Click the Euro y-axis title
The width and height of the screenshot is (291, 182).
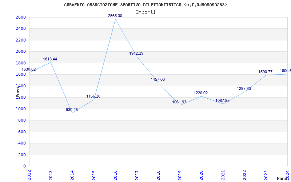click(x=17, y=92)
